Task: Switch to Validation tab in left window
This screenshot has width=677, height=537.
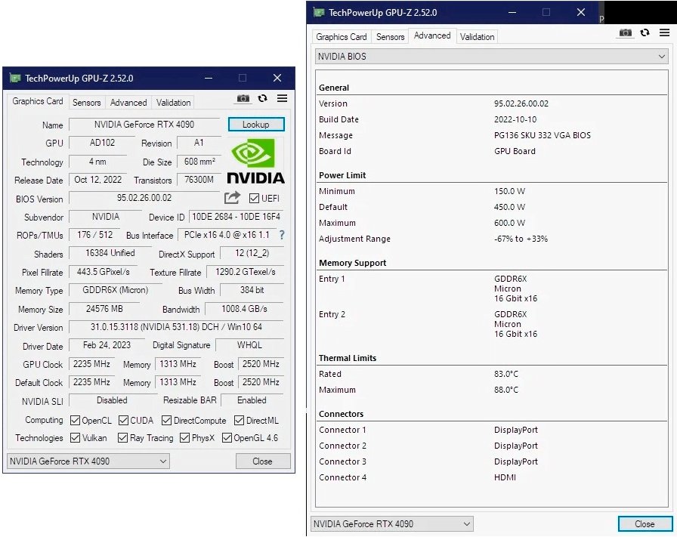Action: (x=173, y=102)
